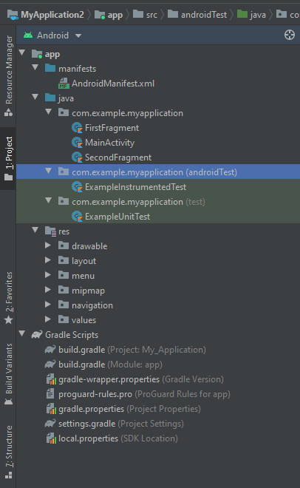Click the proguard-rules.pro file icon
This screenshot has height=488, width=300.
50,394
